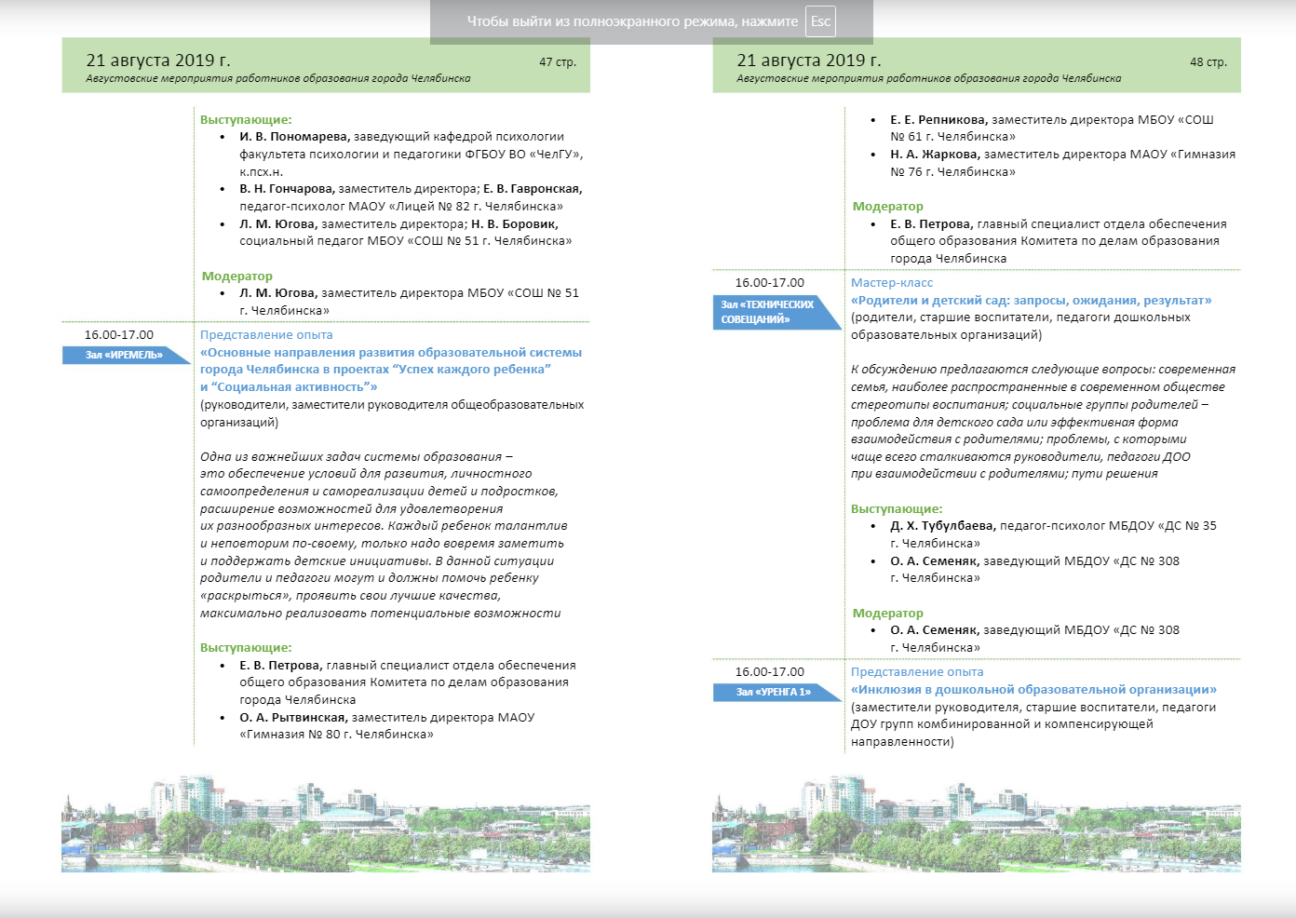Click time 16.00-17.00 above Зал «УРЕНГА 1»
Viewport: 1296px width, 918px height.
point(770,672)
